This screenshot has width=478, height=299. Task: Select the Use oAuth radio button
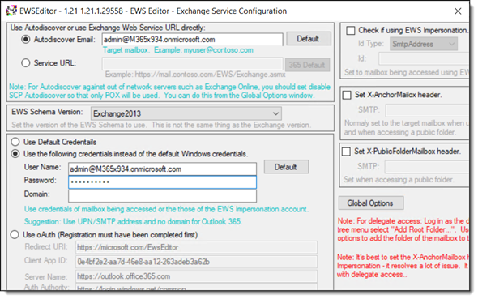[x=15, y=235]
